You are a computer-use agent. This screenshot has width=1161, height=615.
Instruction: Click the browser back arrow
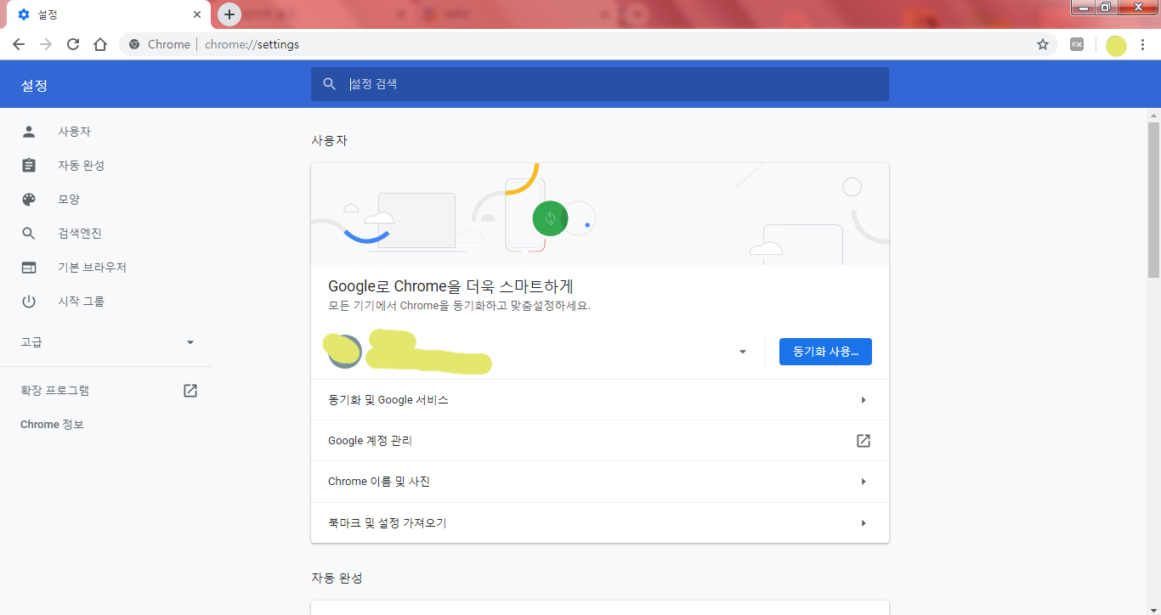tap(19, 44)
